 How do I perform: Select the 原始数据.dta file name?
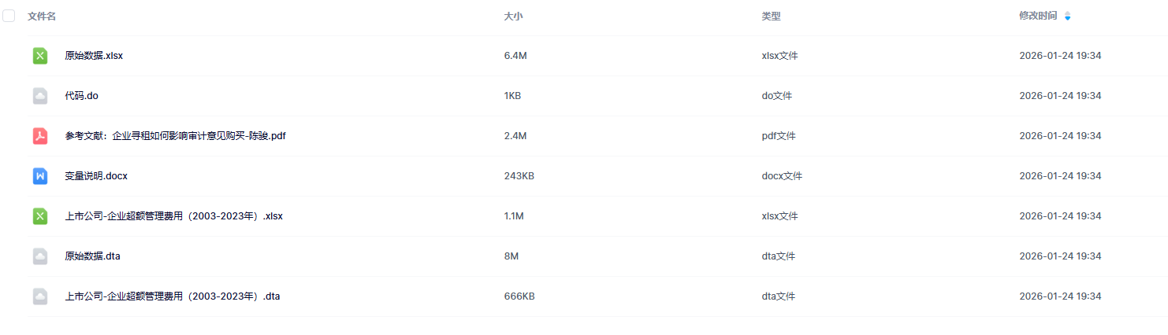pyautogui.click(x=92, y=256)
